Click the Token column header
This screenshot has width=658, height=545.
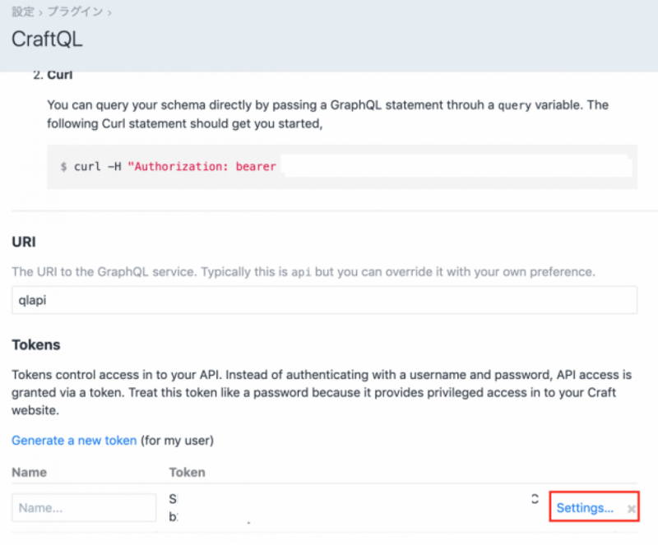coord(187,473)
